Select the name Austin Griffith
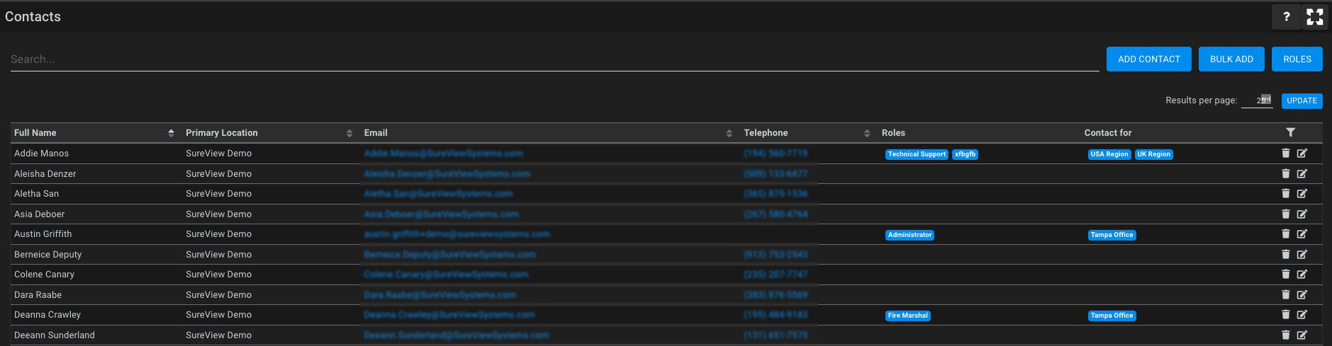Screen dimensions: 1332x346 coord(43,233)
